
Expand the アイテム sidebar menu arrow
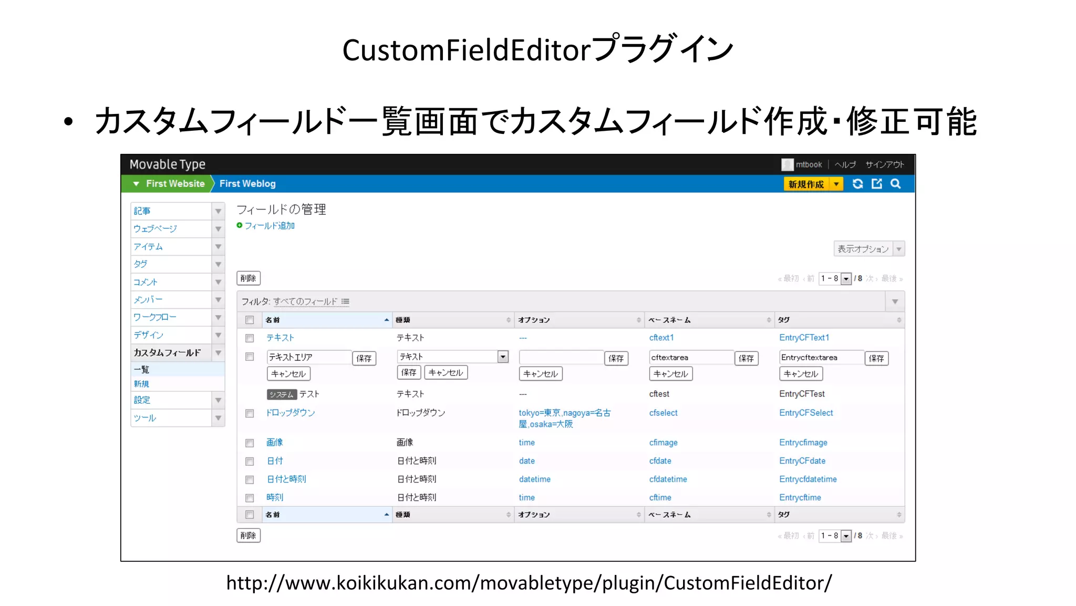click(x=218, y=247)
